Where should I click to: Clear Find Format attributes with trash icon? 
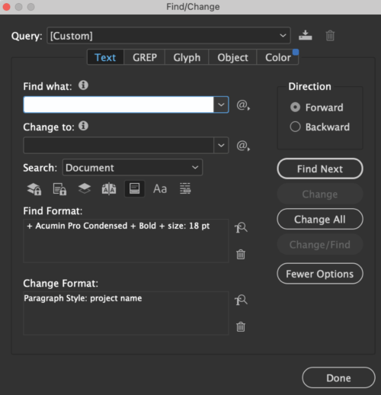241,254
